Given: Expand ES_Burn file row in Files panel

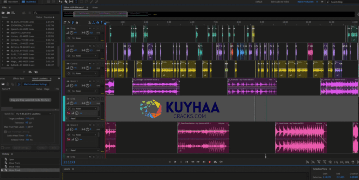Looking at the screenshot, I should [2, 22].
